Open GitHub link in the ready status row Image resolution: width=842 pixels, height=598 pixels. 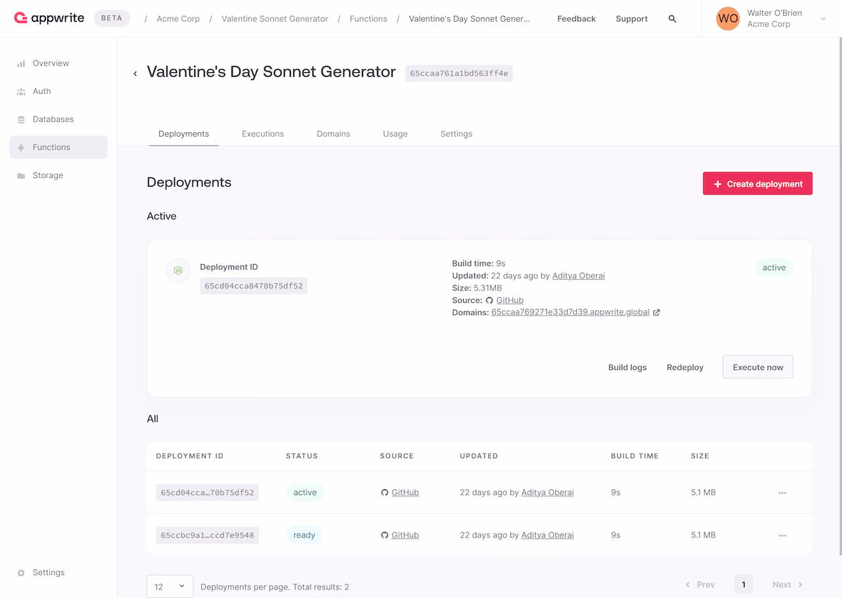tap(405, 536)
